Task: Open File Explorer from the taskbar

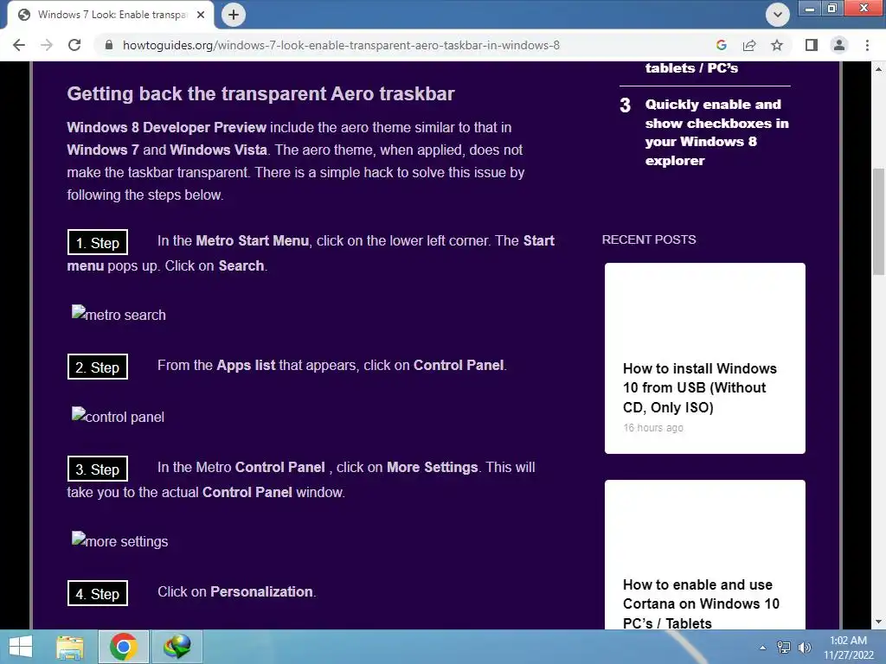Action: [x=70, y=647]
